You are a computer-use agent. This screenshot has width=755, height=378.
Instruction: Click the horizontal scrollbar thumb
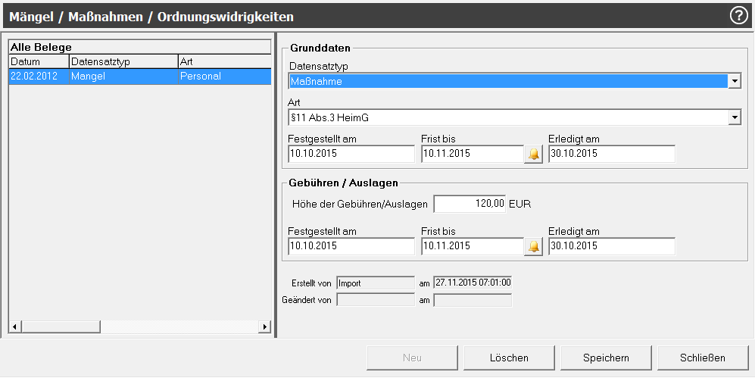[x=61, y=326]
